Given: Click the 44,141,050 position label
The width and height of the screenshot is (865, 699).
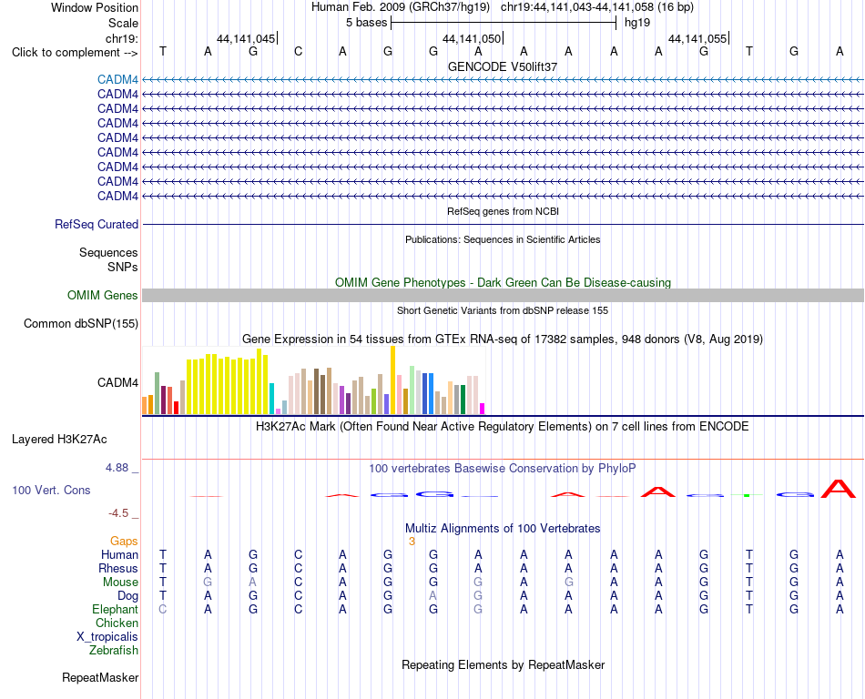Looking at the screenshot, I should [x=472, y=38].
